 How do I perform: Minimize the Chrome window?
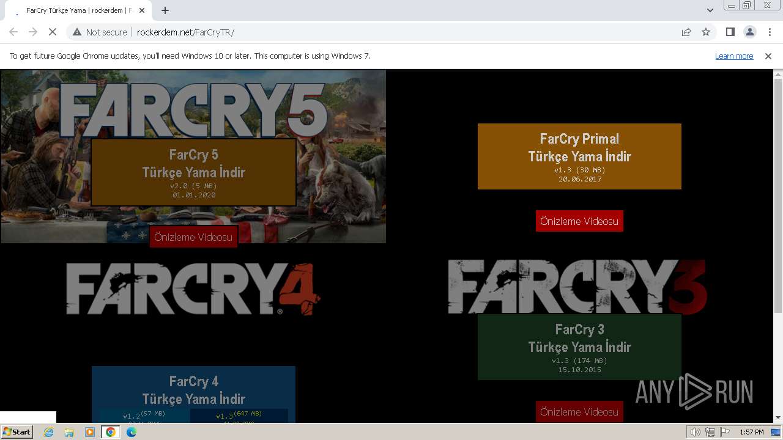coord(731,5)
